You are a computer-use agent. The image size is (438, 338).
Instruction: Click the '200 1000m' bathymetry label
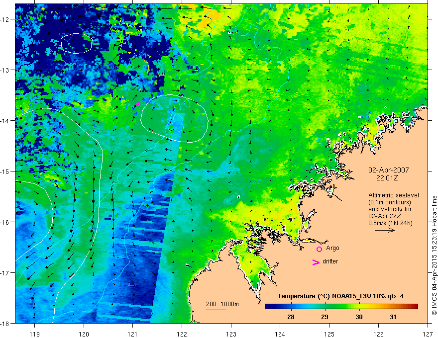[222, 304]
